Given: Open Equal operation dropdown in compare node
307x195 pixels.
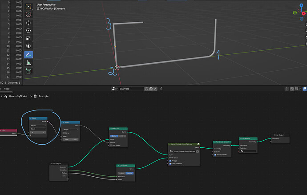Looking at the screenshot, I should tap(38, 129).
